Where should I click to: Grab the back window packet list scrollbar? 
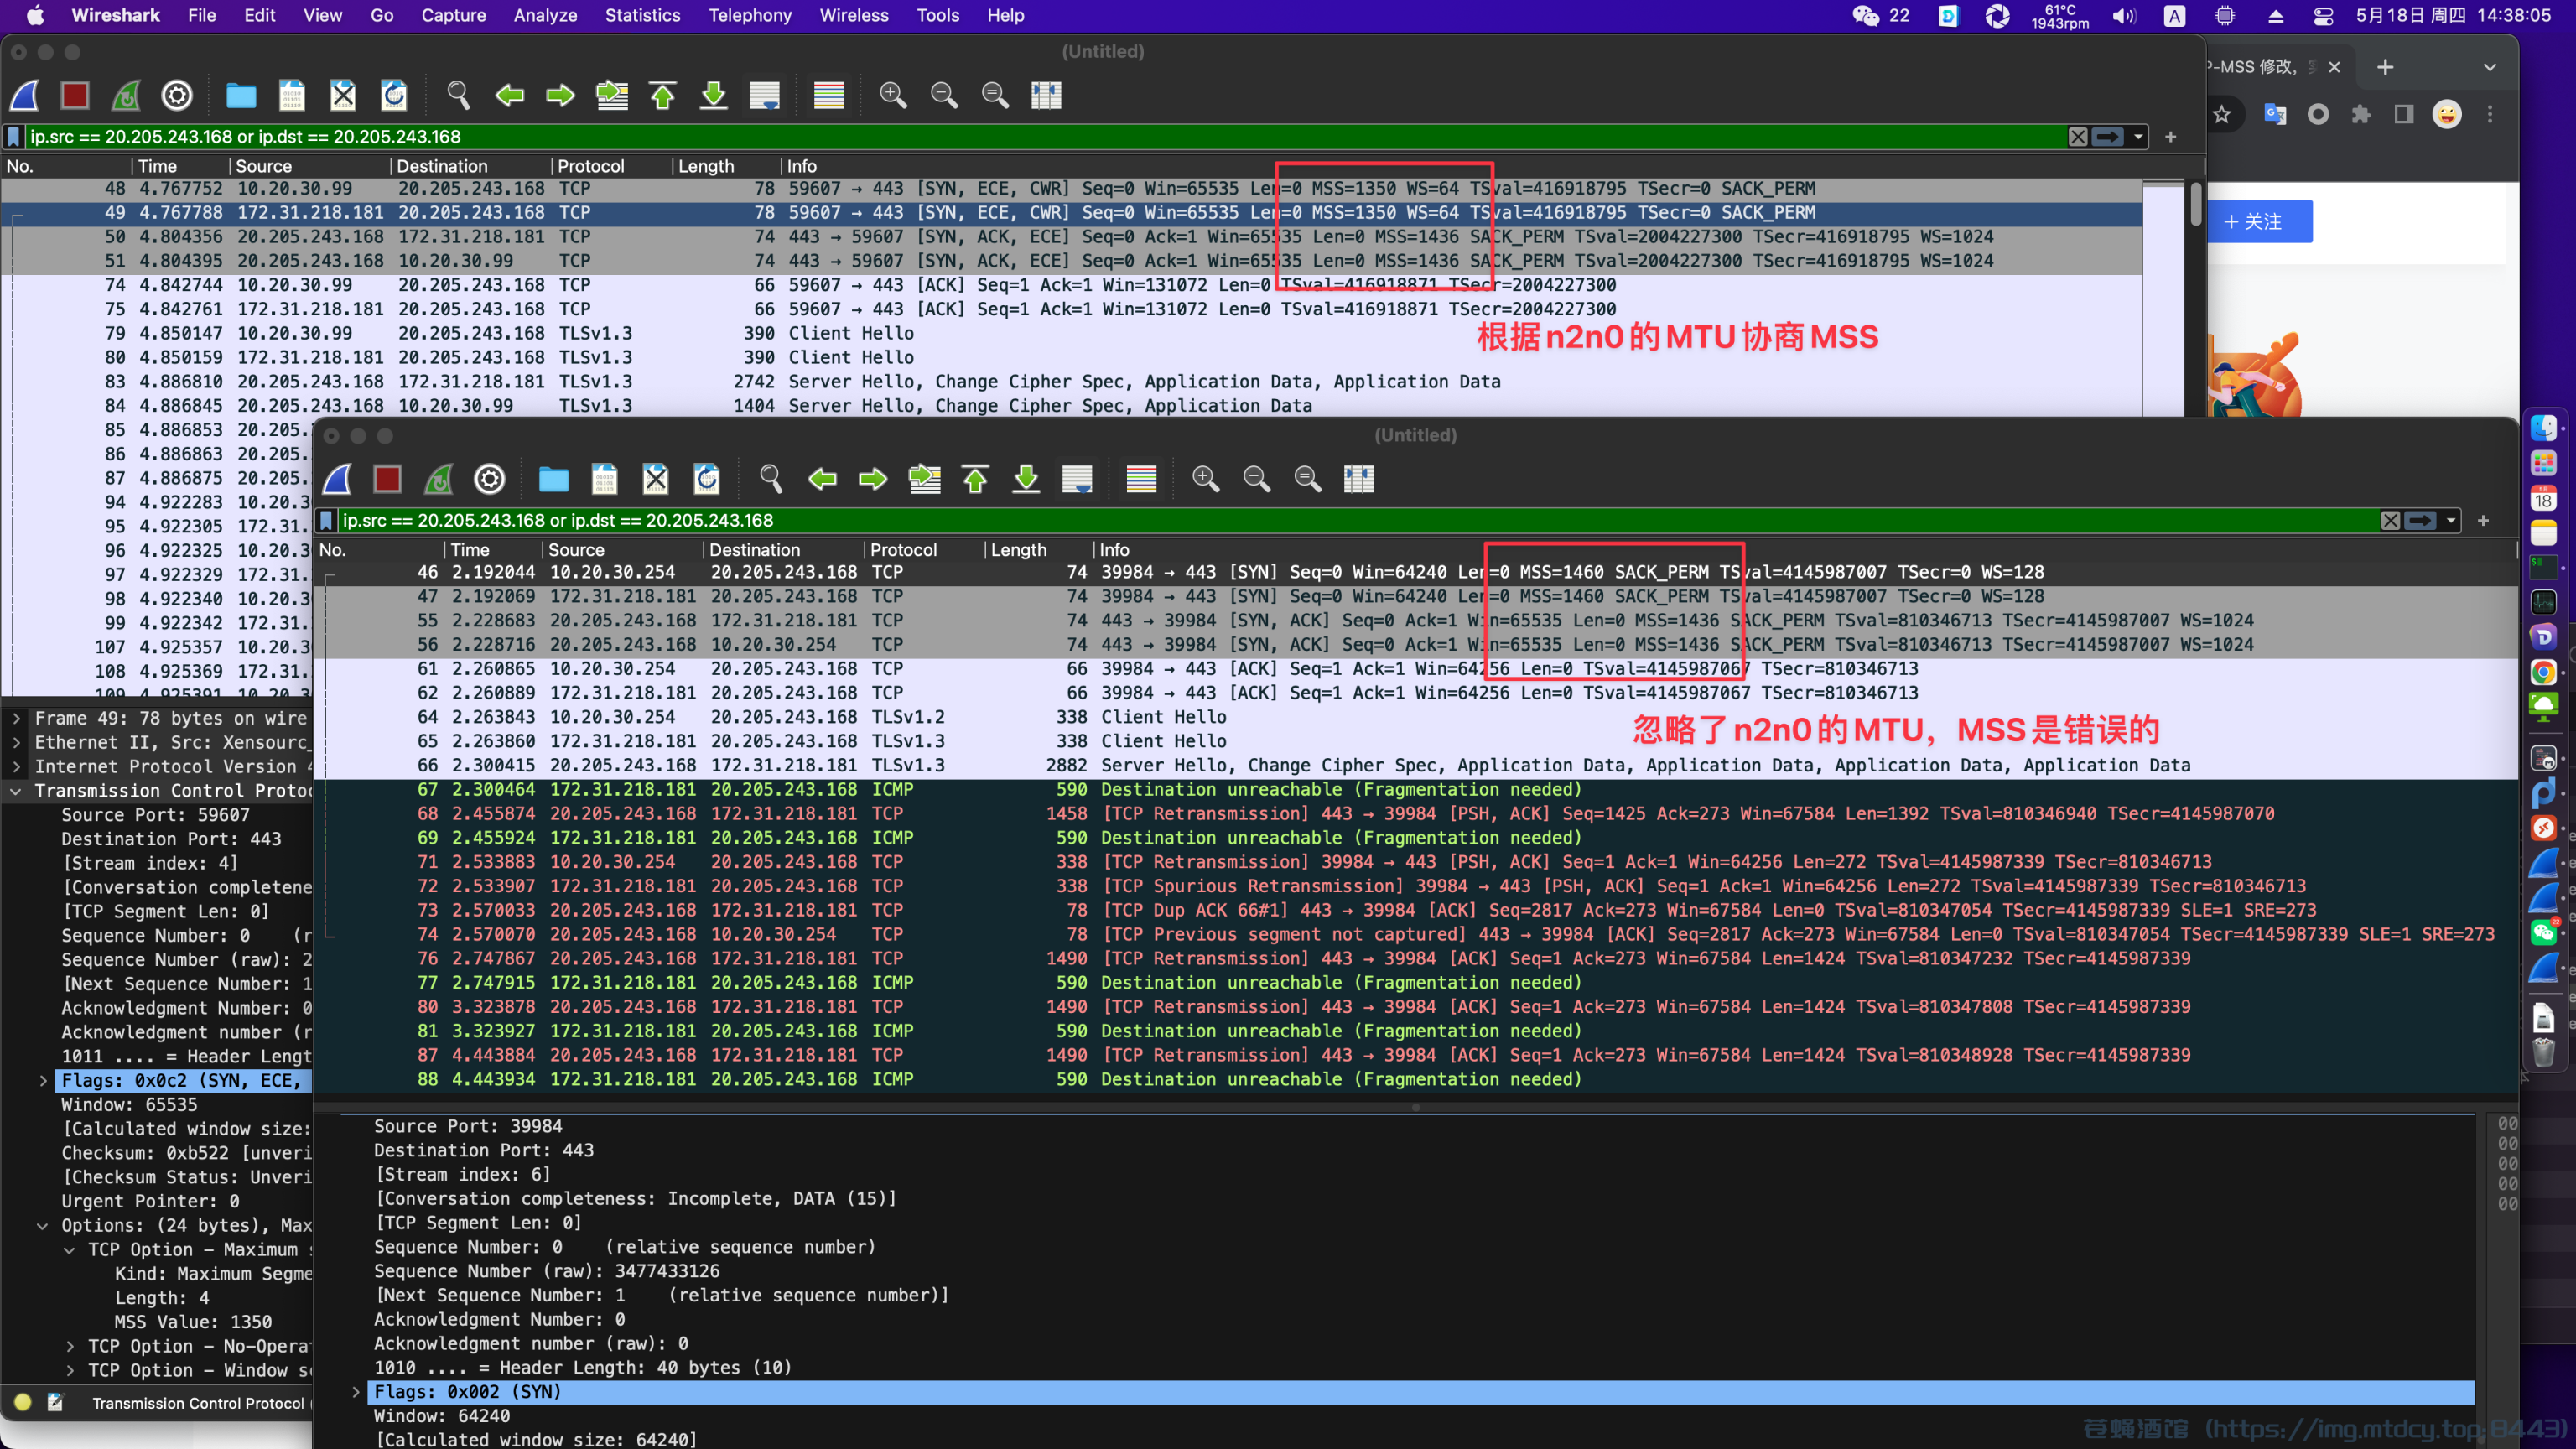pos(2195,203)
